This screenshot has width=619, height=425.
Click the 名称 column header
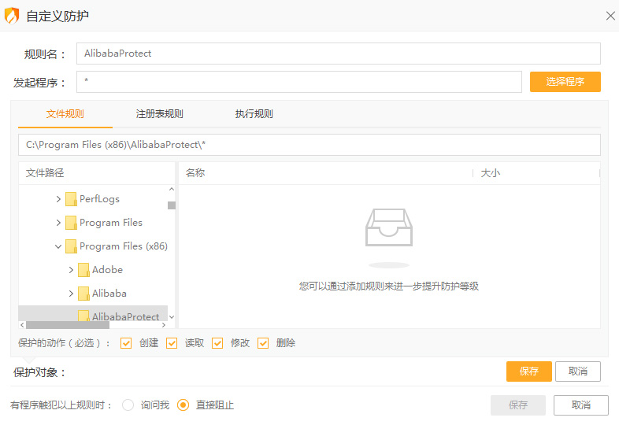click(326, 173)
